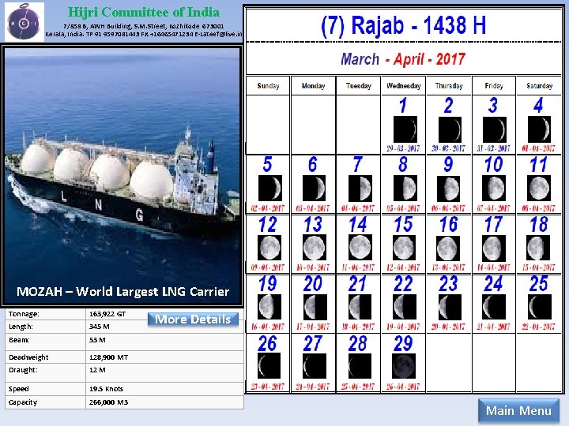Click the gibbous moon icon for day 9
Screen dimensions: 569x426
click(449, 189)
